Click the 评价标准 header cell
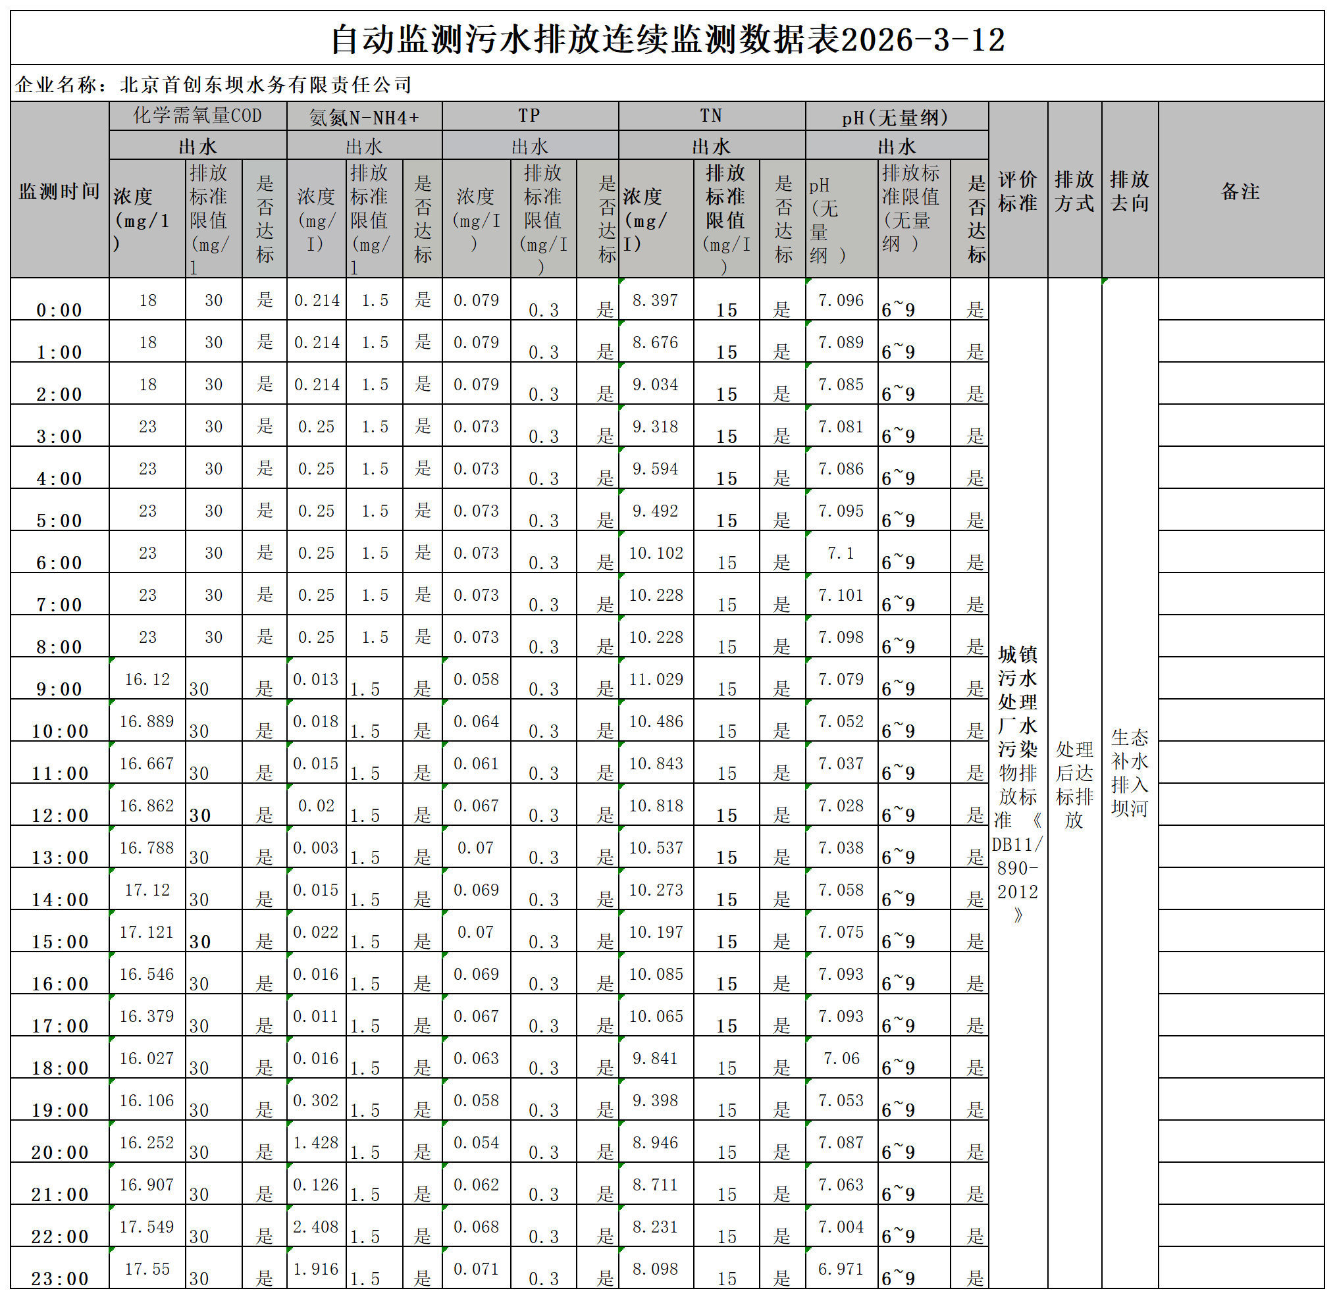The width and height of the screenshot is (1335, 1299). tap(1017, 191)
